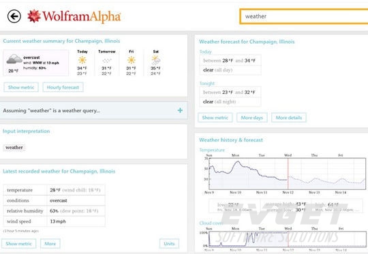Select Tomorrow's forecast icon
This screenshot has width=368, height=254.
pos(107,61)
